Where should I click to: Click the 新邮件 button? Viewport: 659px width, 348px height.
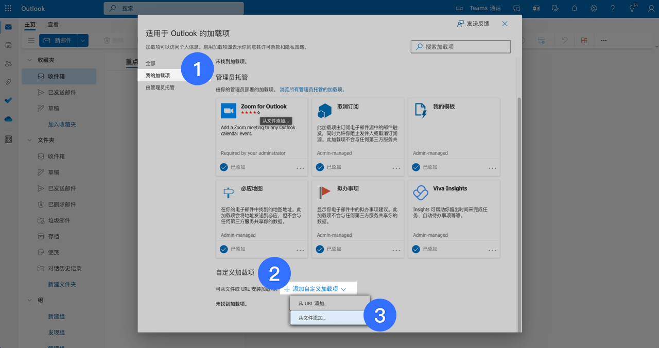tap(58, 40)
